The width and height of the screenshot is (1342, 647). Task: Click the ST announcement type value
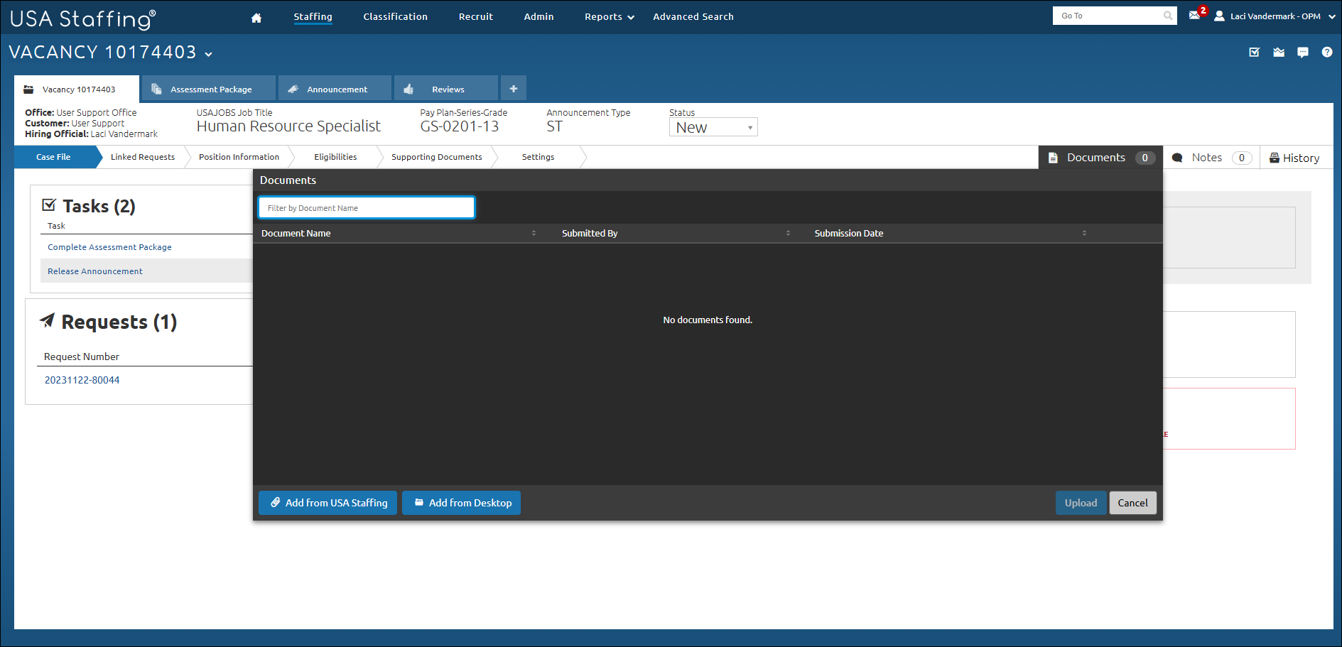pyautogui.click(x=555, y=126)
